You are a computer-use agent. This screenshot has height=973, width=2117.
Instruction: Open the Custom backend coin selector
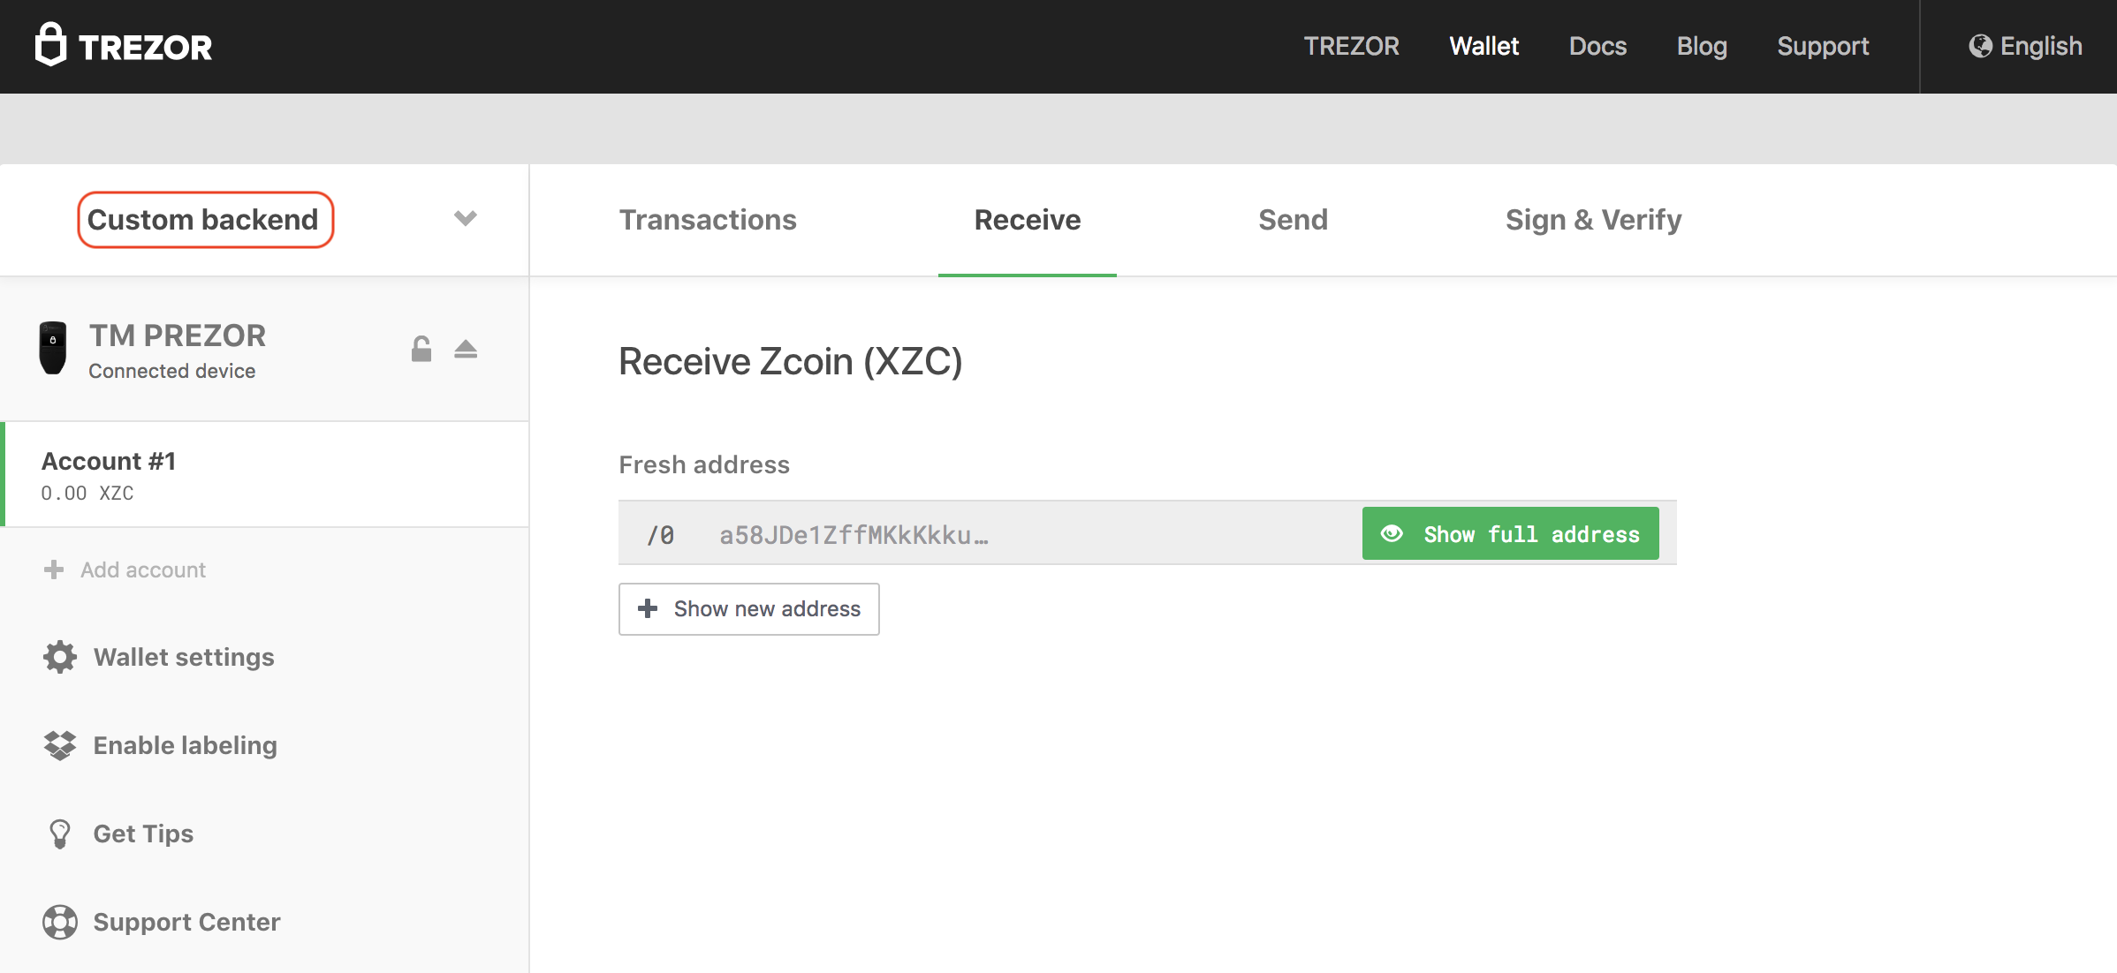(205, 220)
